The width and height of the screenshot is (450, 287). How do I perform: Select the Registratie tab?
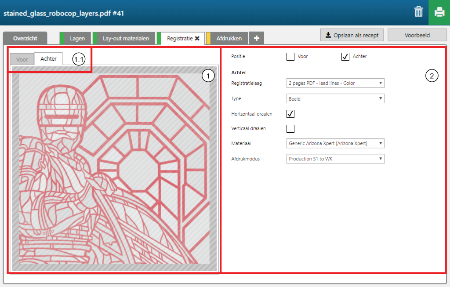click(180, 38)
